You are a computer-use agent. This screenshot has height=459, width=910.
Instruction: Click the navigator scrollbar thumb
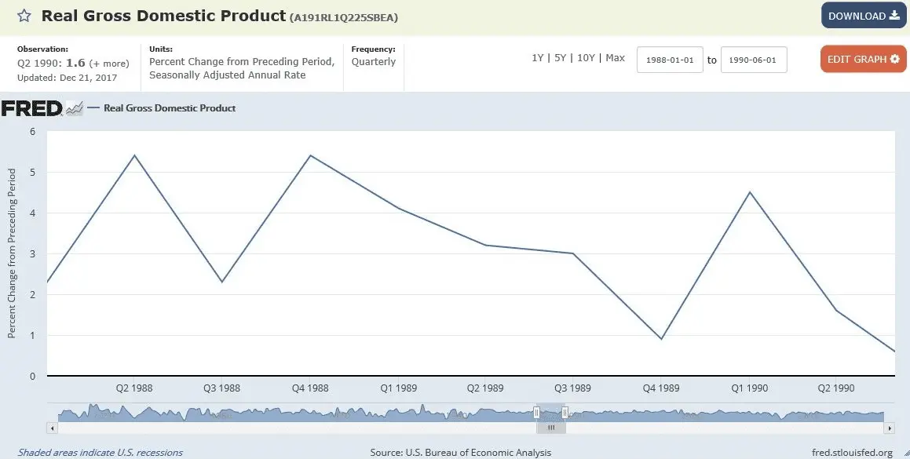click(x=550, y=428)
